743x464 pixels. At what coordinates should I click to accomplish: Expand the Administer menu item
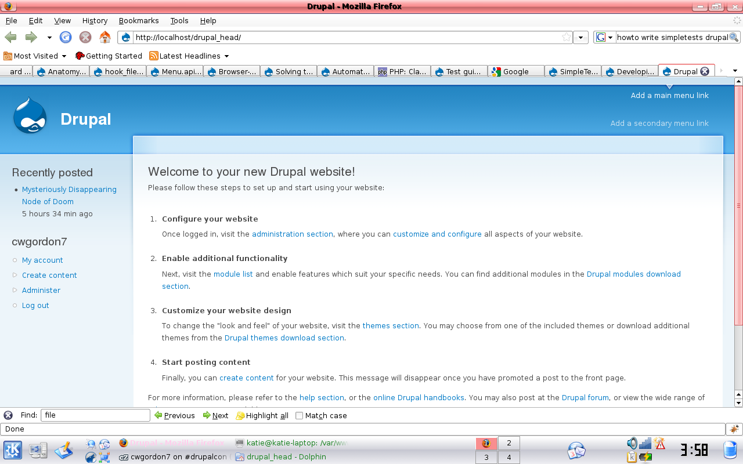[16, 290]
